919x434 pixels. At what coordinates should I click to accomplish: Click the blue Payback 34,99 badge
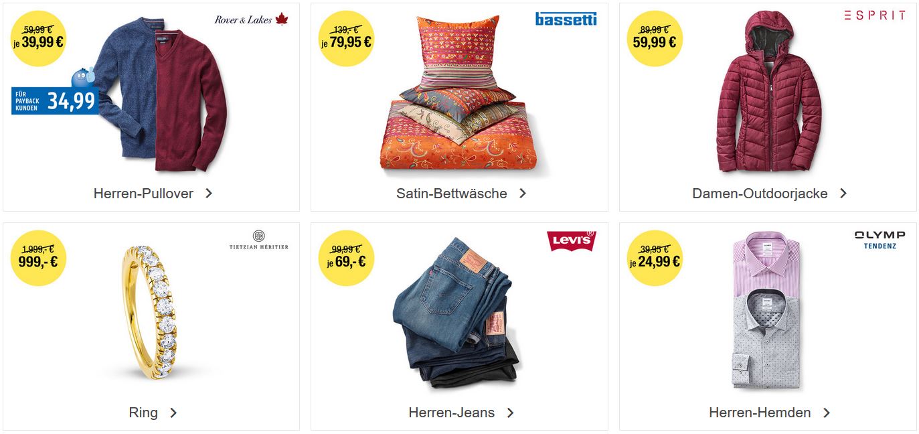[55, 100]
